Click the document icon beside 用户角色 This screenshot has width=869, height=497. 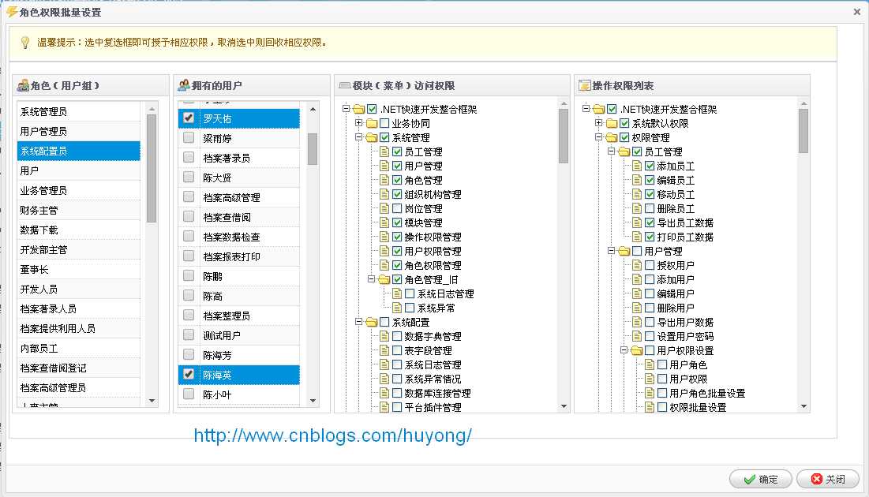click(x=650, y=364)
